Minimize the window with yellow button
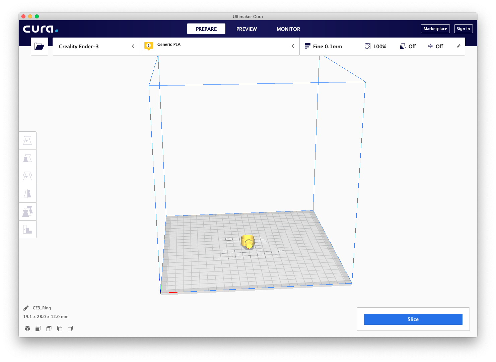Image resolution: width=496 pixels, height=362 pixels. 30,16
